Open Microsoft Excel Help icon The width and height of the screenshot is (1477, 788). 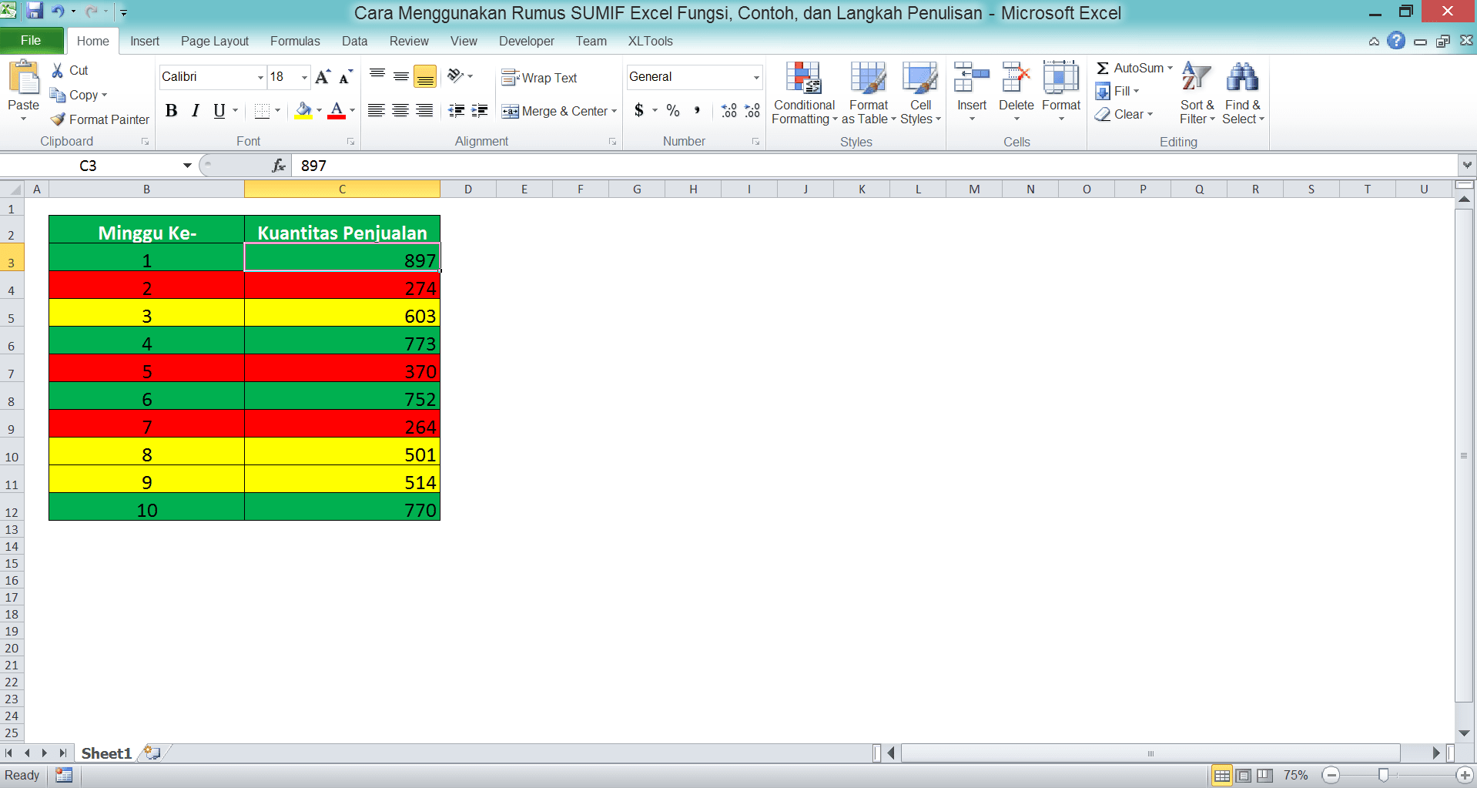click(x=1396, y=41)
